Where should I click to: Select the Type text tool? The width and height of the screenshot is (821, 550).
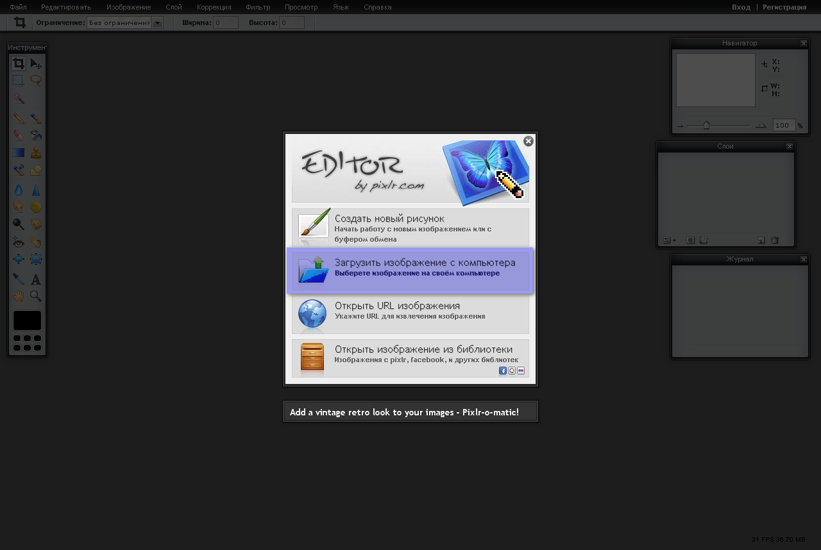click(x=36, y=279)
